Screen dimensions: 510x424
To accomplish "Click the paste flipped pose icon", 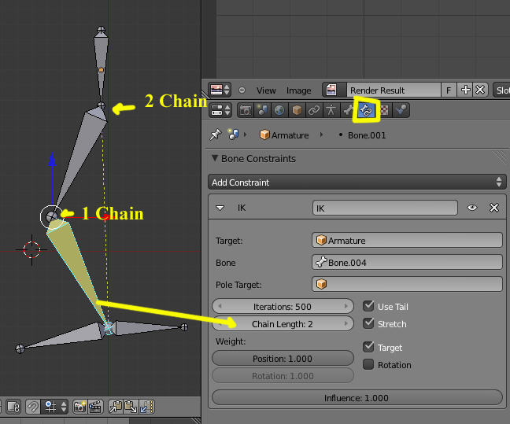I will coord(146,407).
